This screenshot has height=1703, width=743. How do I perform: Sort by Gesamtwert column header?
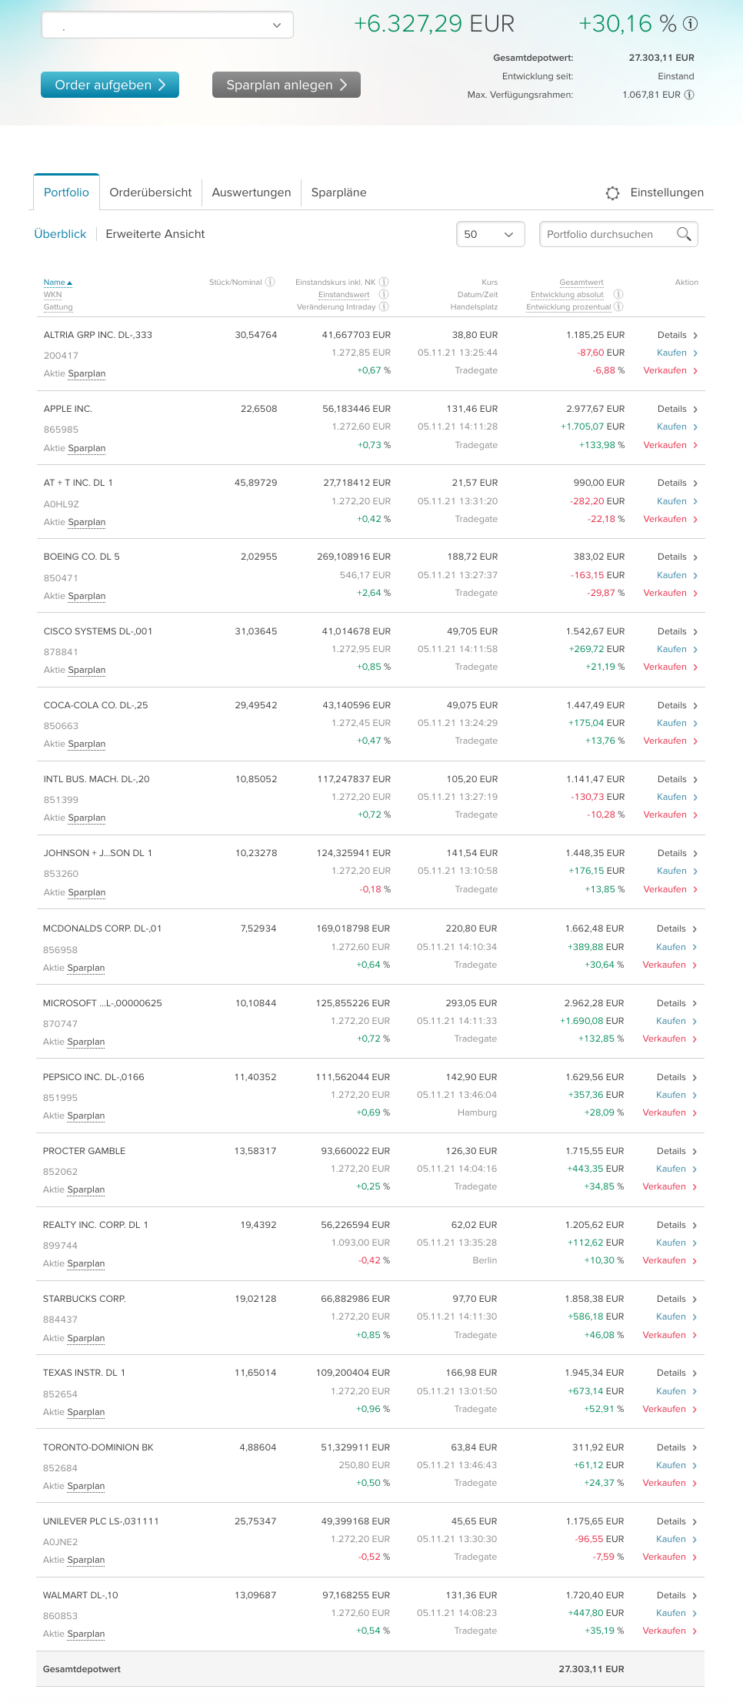point(581,283)
